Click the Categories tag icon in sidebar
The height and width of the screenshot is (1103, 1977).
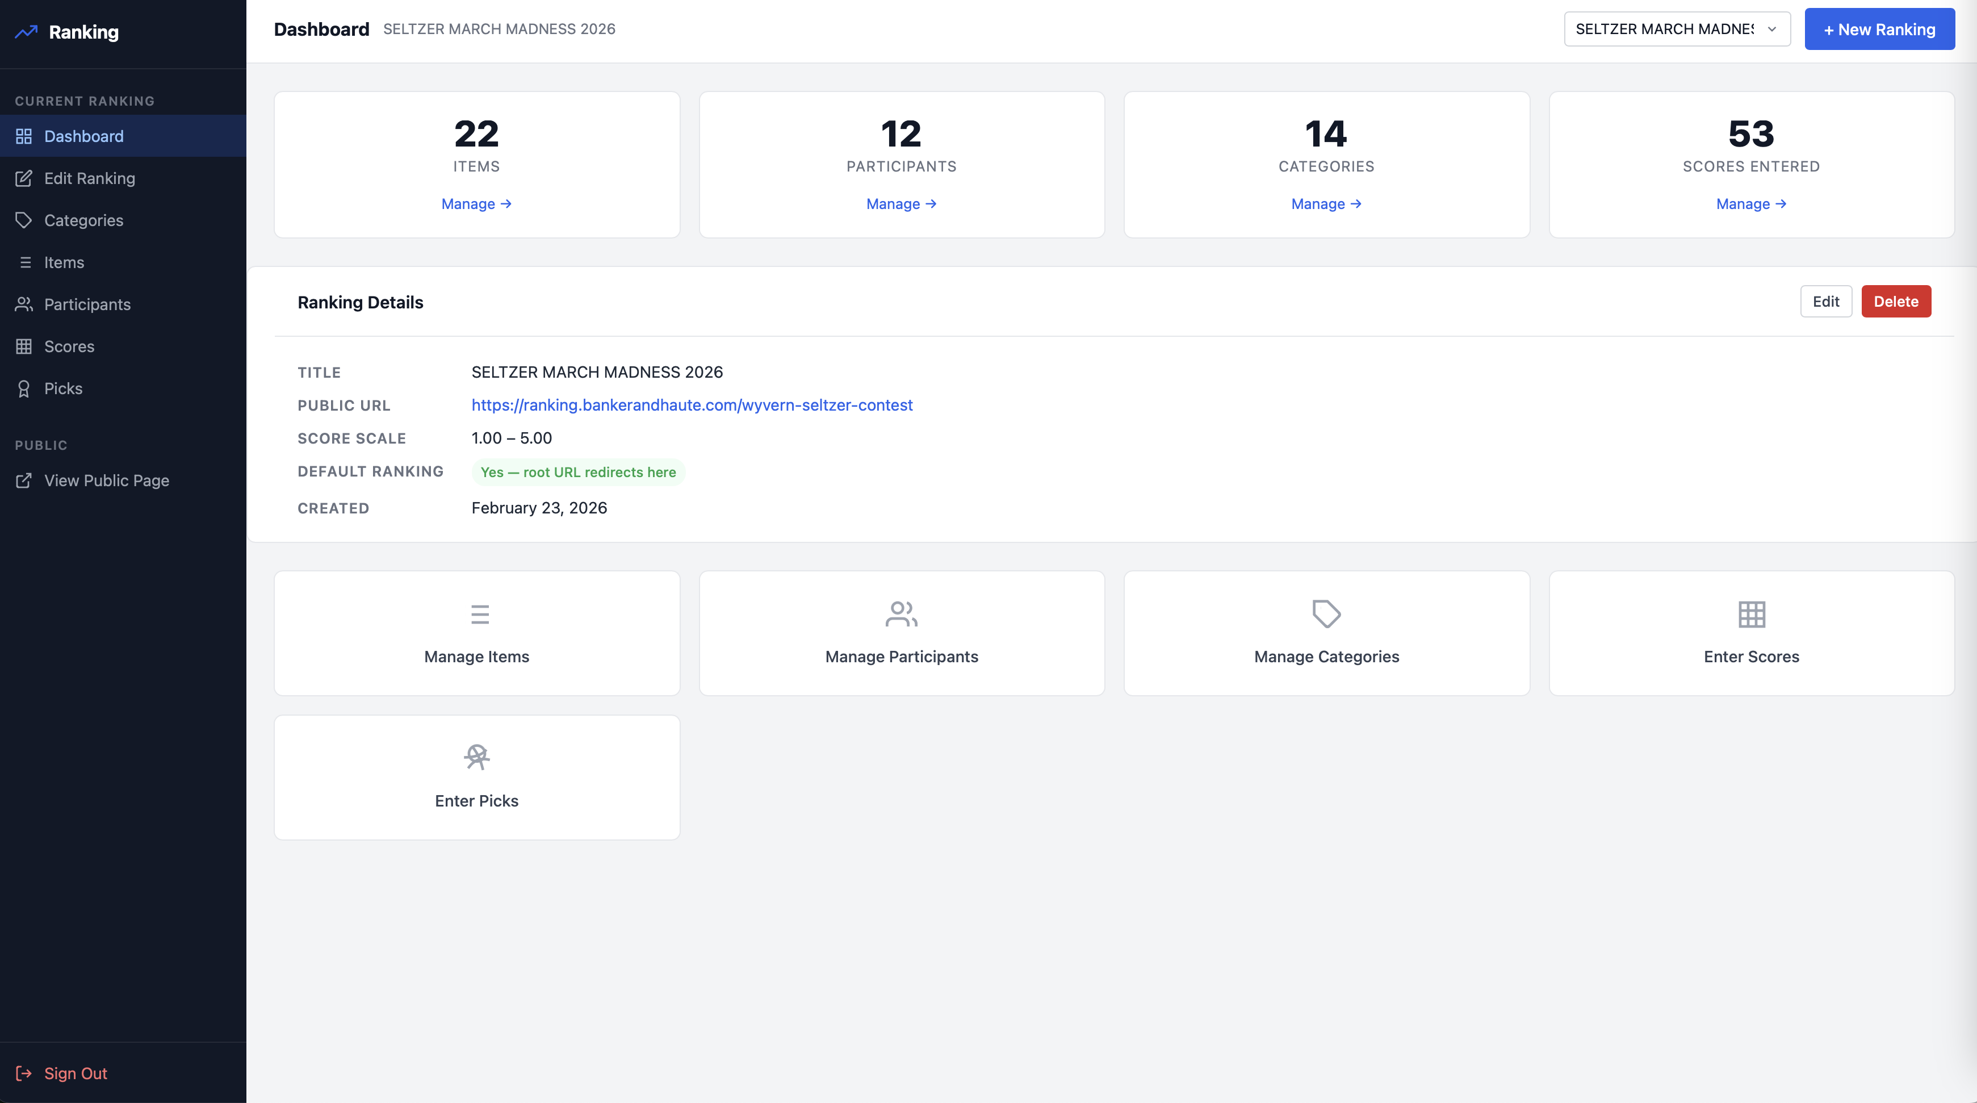click(x=24, y=220)
